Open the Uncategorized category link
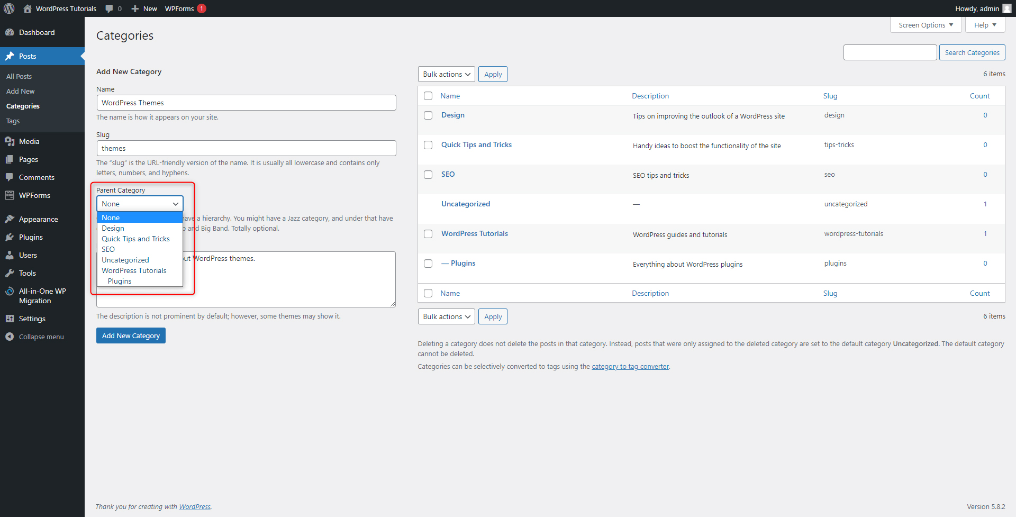1016x517 pixels. tap(466, 204)
